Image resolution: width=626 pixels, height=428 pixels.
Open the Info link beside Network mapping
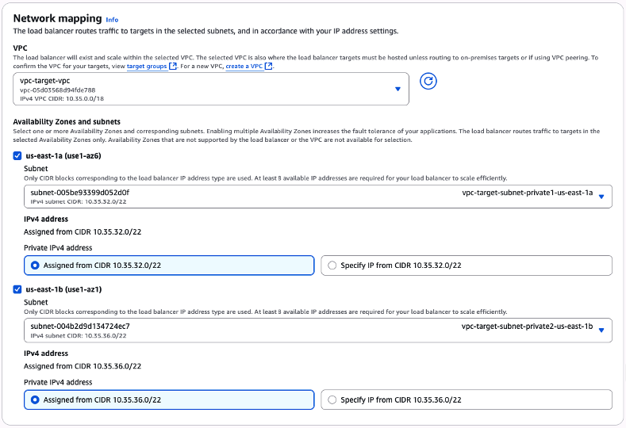(x=112, y=19)
